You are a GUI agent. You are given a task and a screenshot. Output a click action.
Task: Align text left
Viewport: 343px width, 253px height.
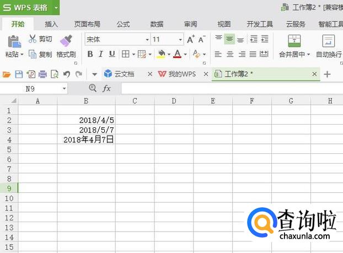pyautogui.click(x=218, y=54)
